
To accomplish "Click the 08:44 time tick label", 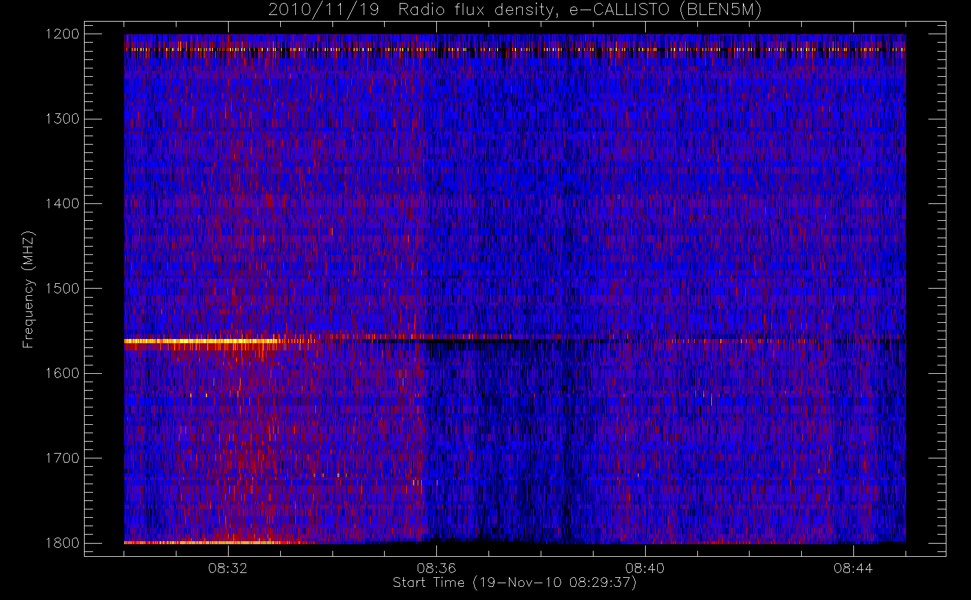I will pos(853,568).
